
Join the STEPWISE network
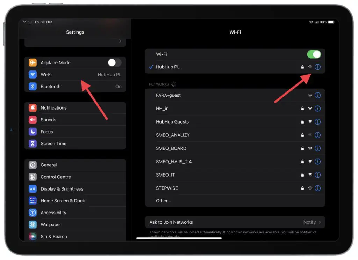(235, 188)
